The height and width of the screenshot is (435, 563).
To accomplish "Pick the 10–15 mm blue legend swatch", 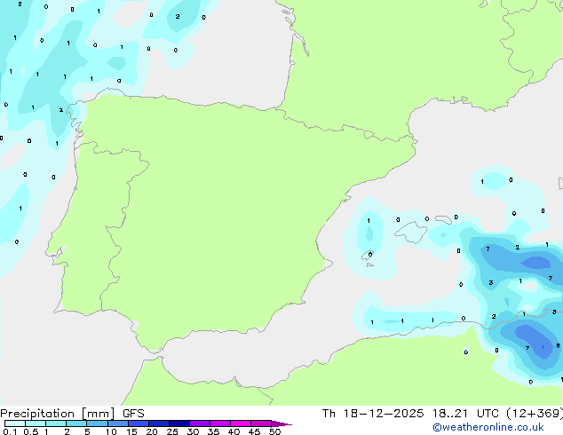I will 118,423.
